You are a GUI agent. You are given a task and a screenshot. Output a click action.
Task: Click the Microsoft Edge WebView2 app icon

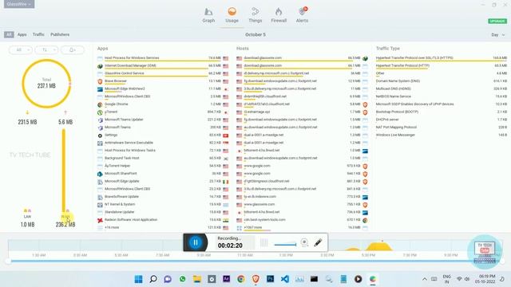pyautogui.click(x=100, y=89)
